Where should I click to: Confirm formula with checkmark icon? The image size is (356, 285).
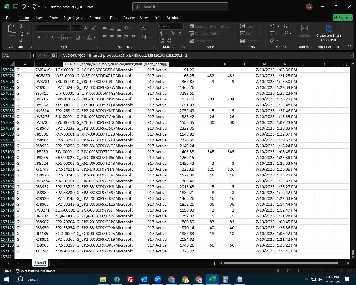pos(46,55)
